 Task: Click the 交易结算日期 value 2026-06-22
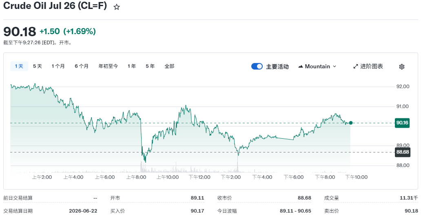(83, 211)
